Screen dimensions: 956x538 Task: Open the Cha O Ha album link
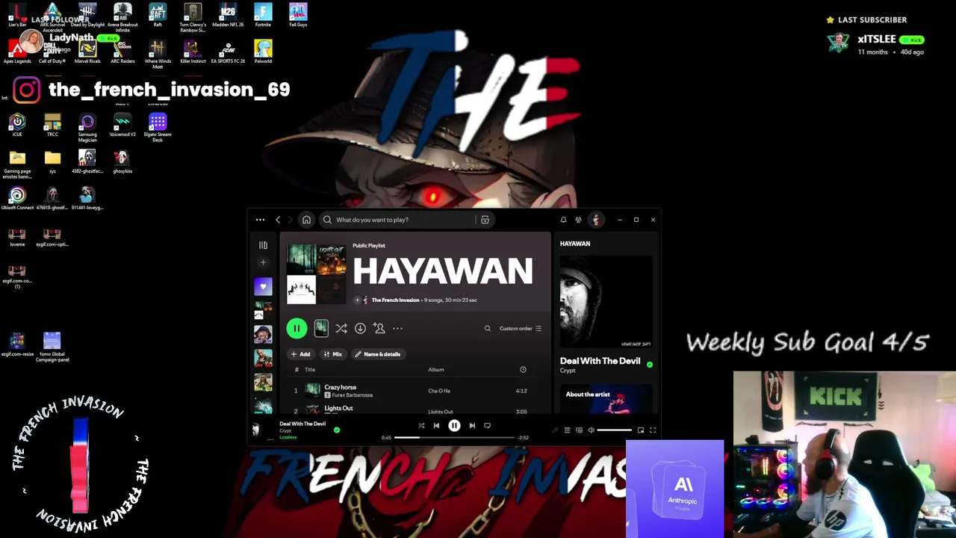[x=439, y=391]
